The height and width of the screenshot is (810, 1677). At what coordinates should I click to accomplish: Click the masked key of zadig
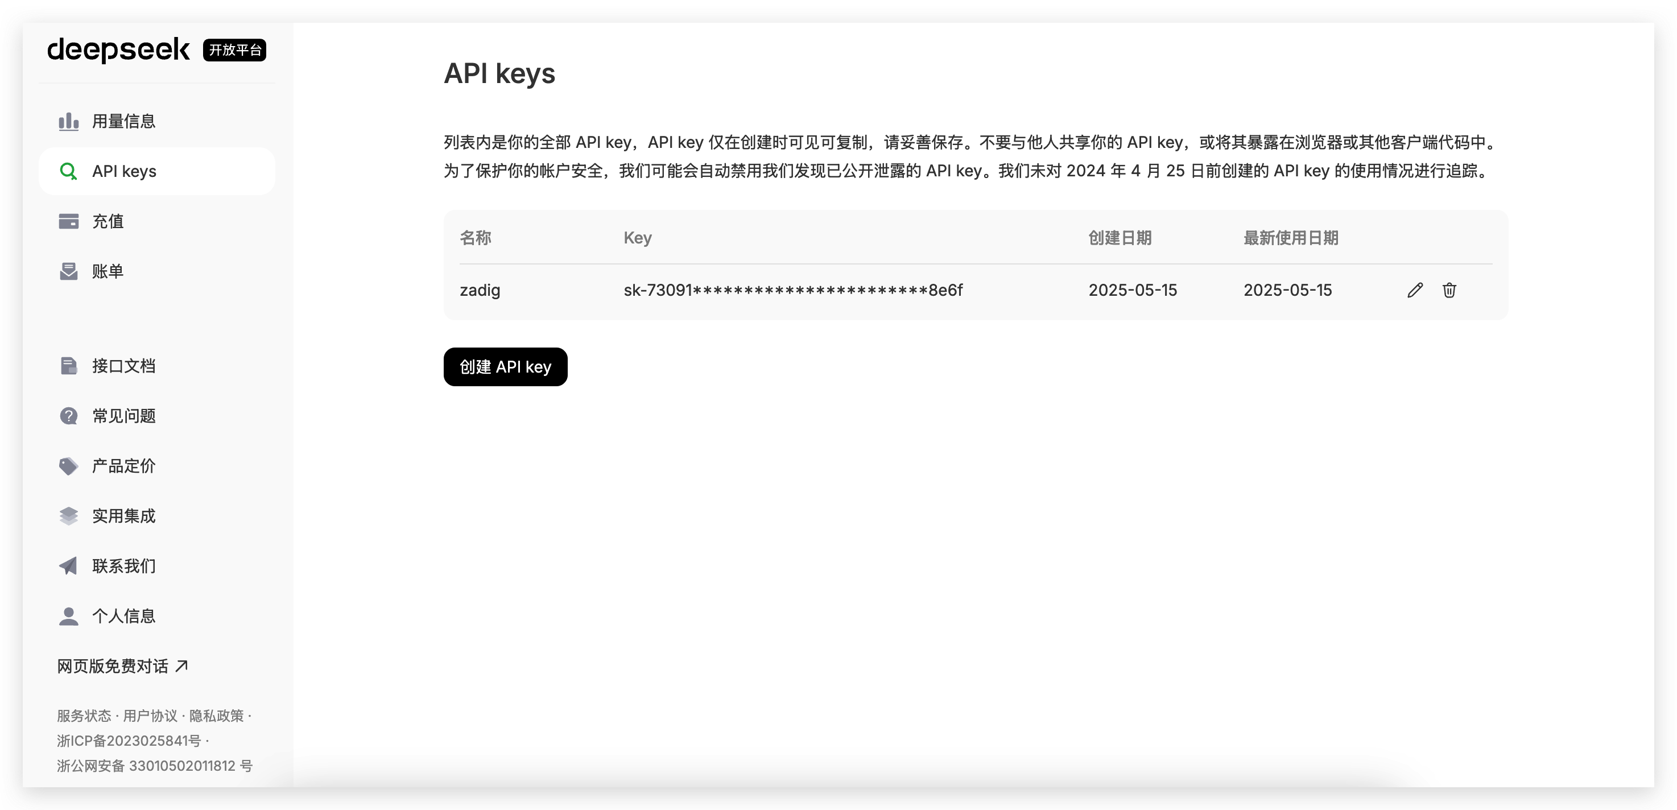click(793, 291)
